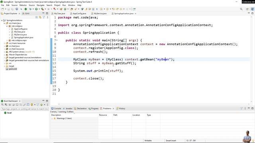Open the Help menu
This screenshot has height=143, width=255.
pos(79,5)
